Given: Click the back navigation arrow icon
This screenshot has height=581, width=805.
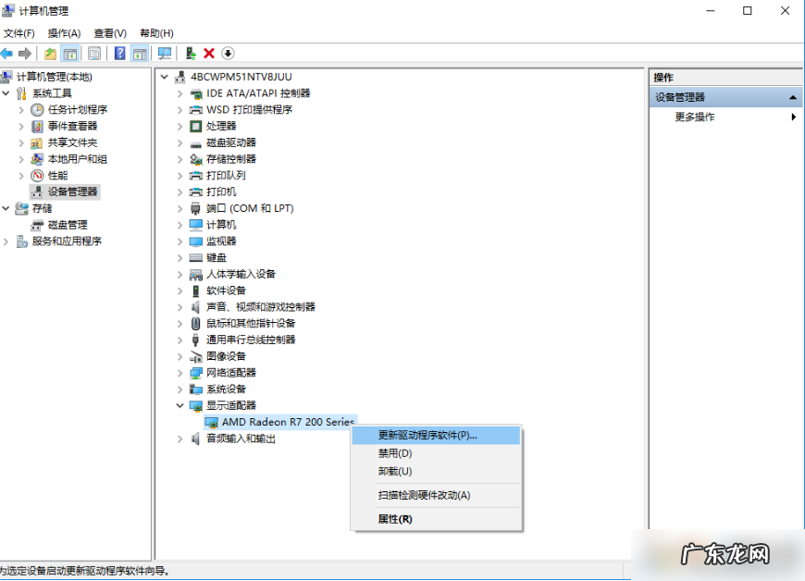Looking at the screenshot, I should [7, 53].
